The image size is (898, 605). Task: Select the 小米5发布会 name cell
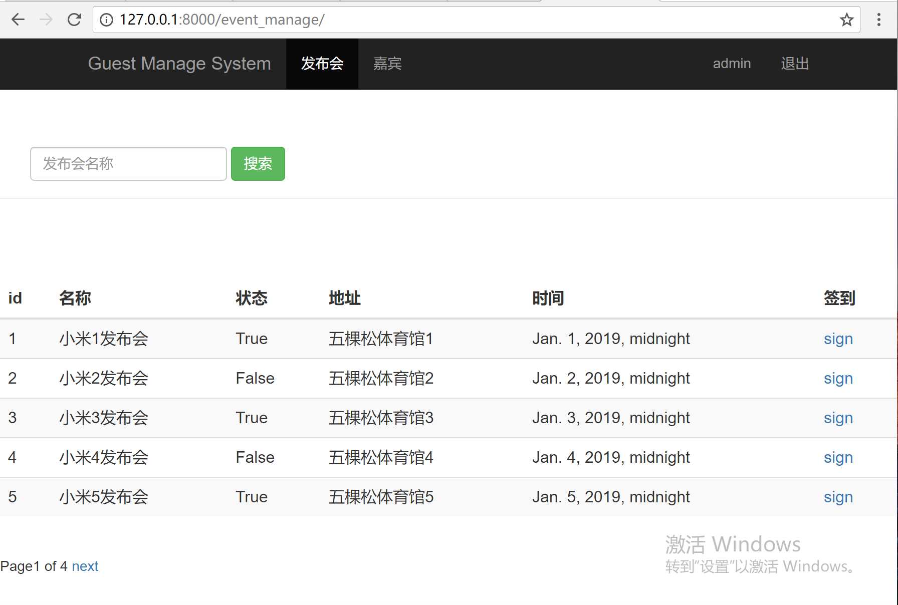click(x=104, y=497)
